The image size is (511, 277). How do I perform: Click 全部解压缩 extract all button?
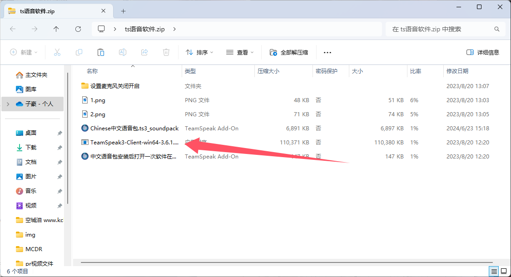click(x=289, y=52)
